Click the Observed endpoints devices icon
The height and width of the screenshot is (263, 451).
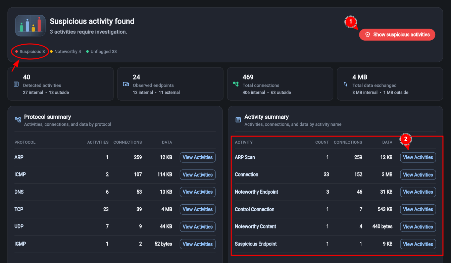(126, 84)
